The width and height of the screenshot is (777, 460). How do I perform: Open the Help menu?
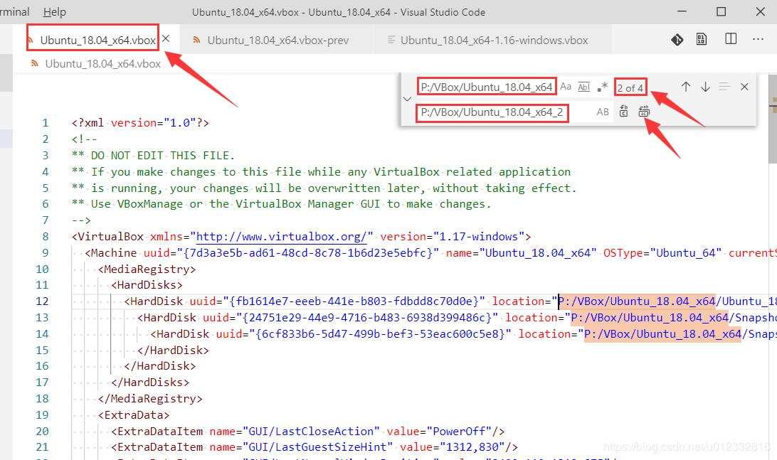point(54,11)
